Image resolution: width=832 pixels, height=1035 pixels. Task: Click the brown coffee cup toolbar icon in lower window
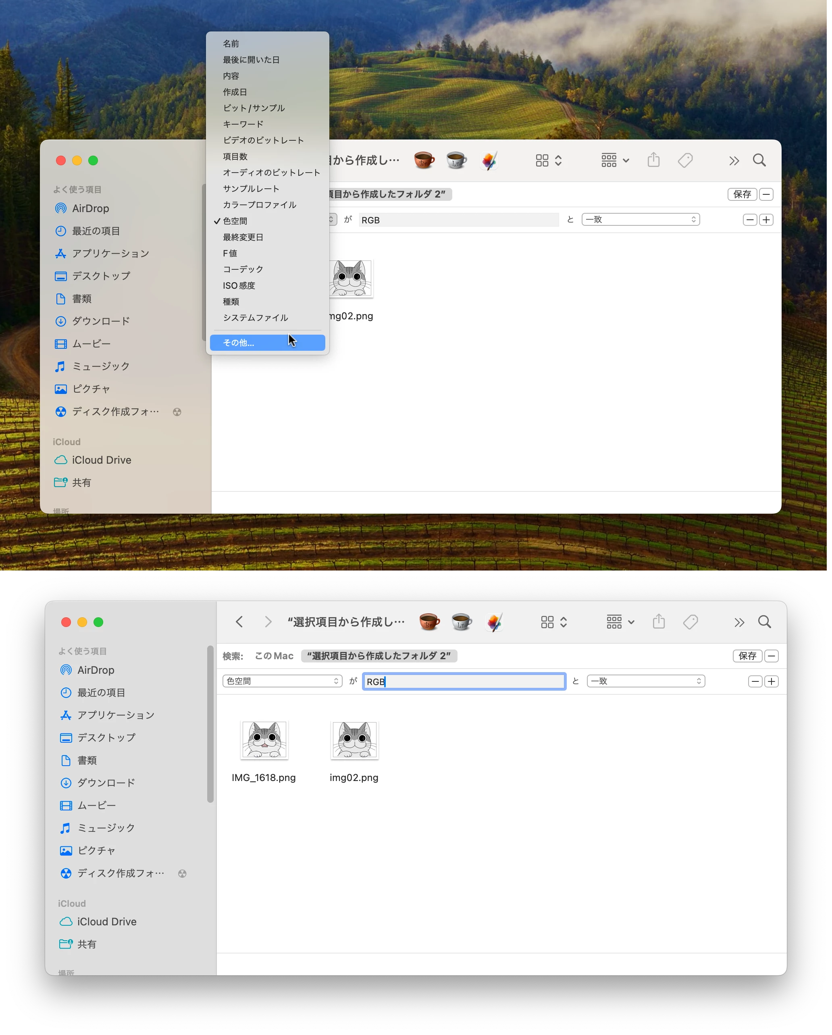point(429,622)
